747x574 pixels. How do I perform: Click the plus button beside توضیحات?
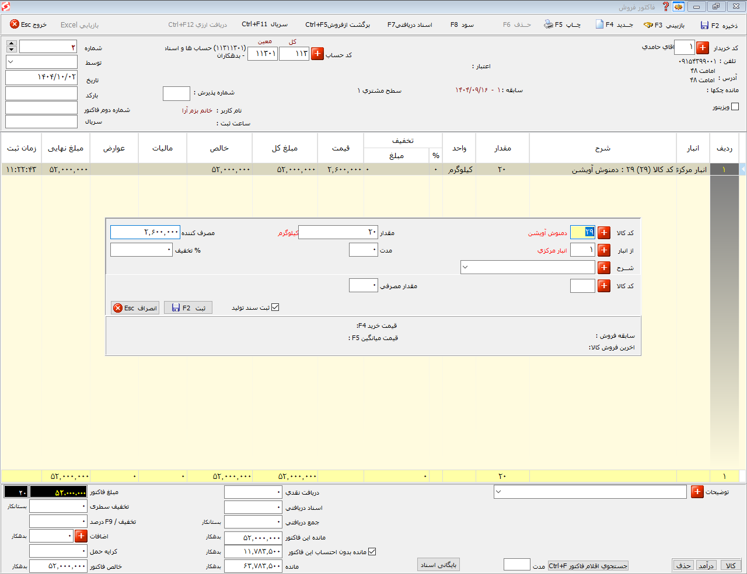point(697,492)
